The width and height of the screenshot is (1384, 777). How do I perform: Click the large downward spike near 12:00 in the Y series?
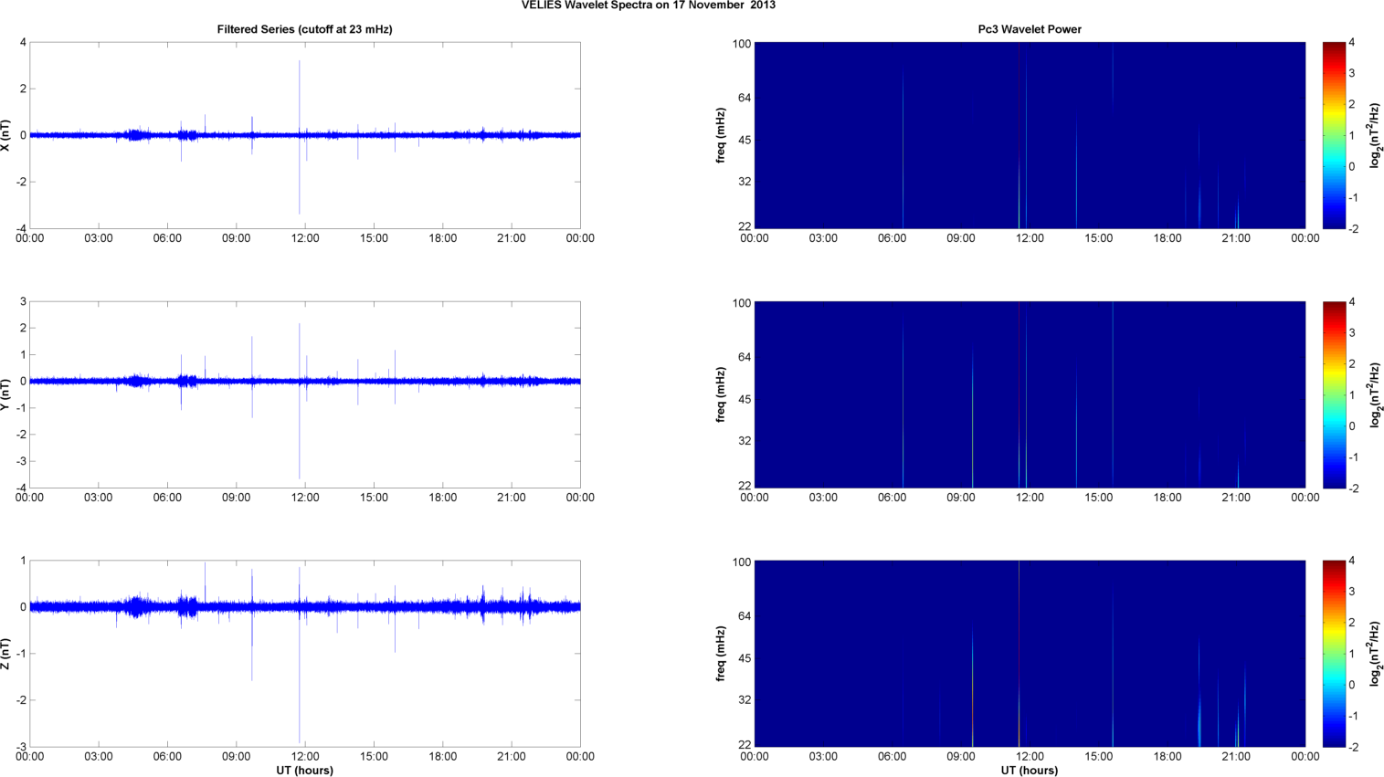click(300, 429)
